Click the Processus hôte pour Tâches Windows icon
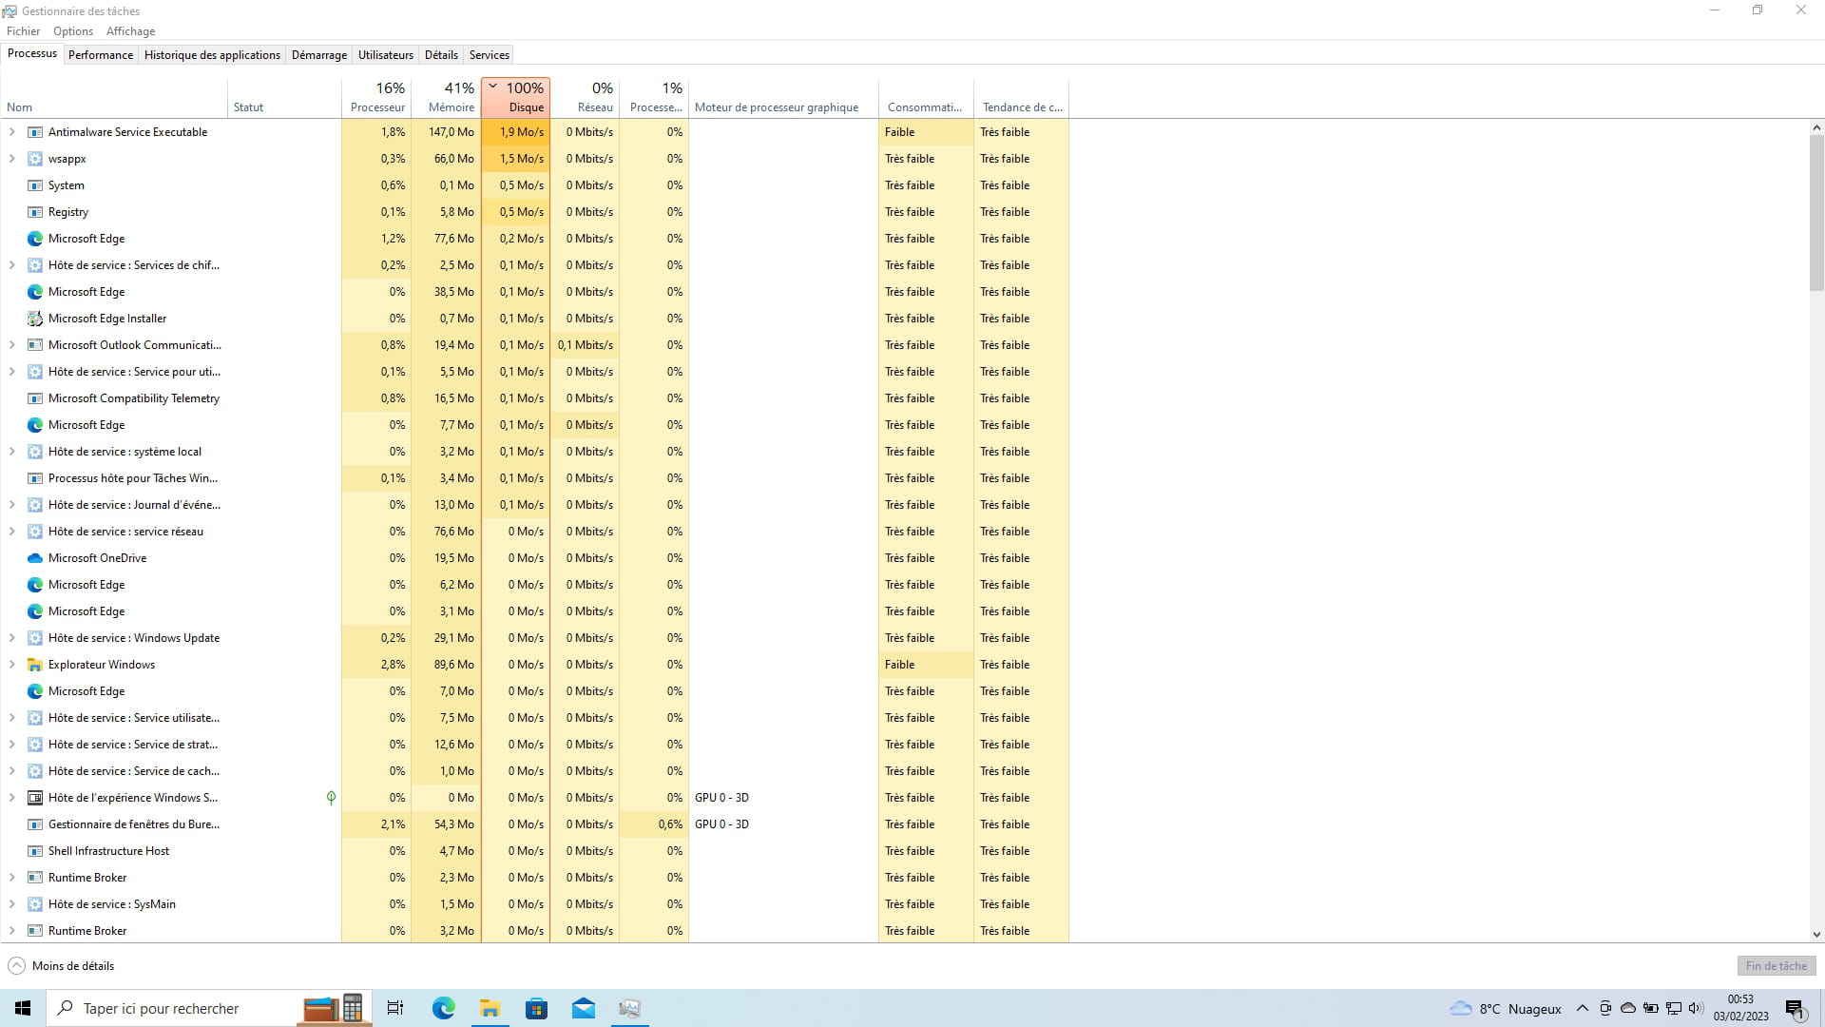 pyautogui.click(x=35, y=478)
